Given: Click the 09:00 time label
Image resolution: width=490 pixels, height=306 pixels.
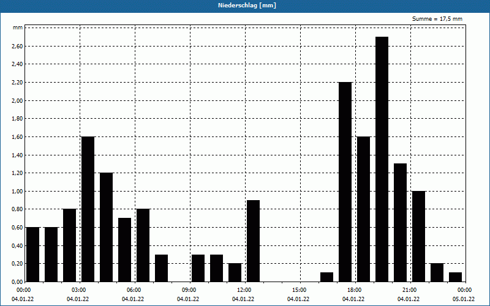Looking at the screenshot, I should (190, 290).
